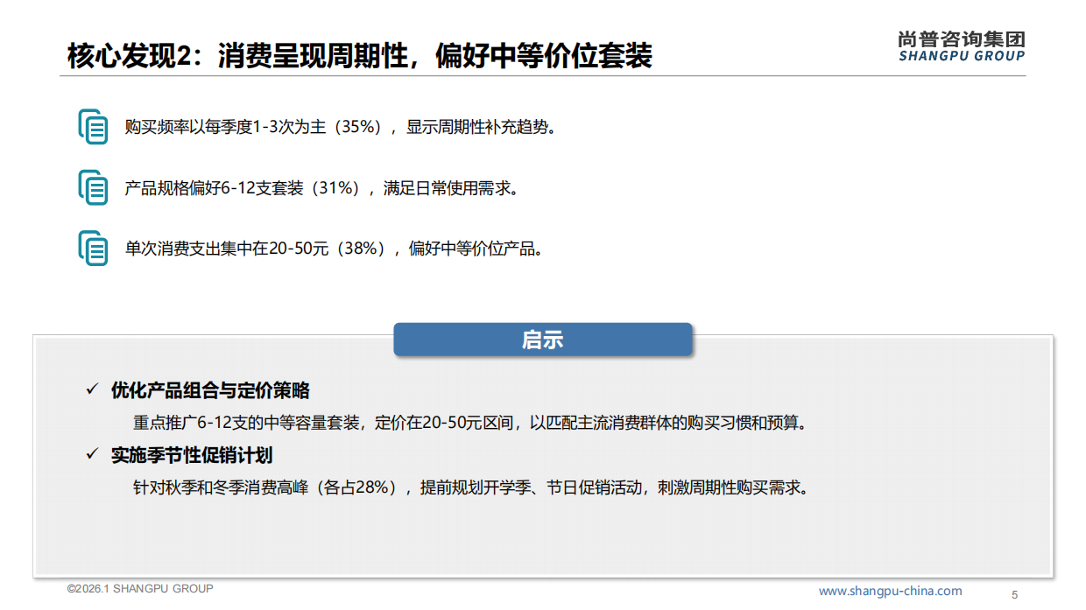The image size is (1086, 610).
Task: Click heading 优化产品组合与定价策略
Action: click(210, 390)
